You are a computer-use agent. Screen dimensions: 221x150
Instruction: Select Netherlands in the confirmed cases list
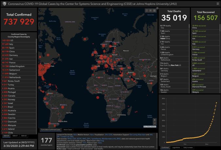click(18, 77)
